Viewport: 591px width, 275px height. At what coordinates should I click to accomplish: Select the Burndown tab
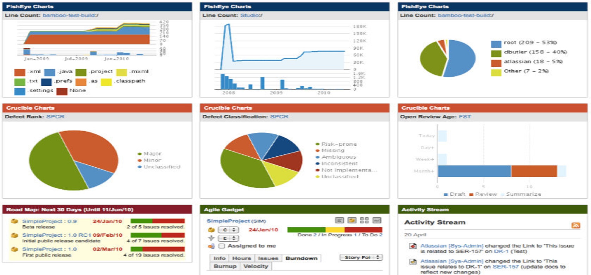(301, 258)
